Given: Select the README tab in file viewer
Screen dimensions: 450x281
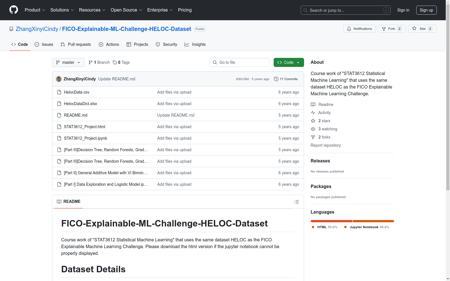Looking at the screenshot, I should tap(69, 201).
